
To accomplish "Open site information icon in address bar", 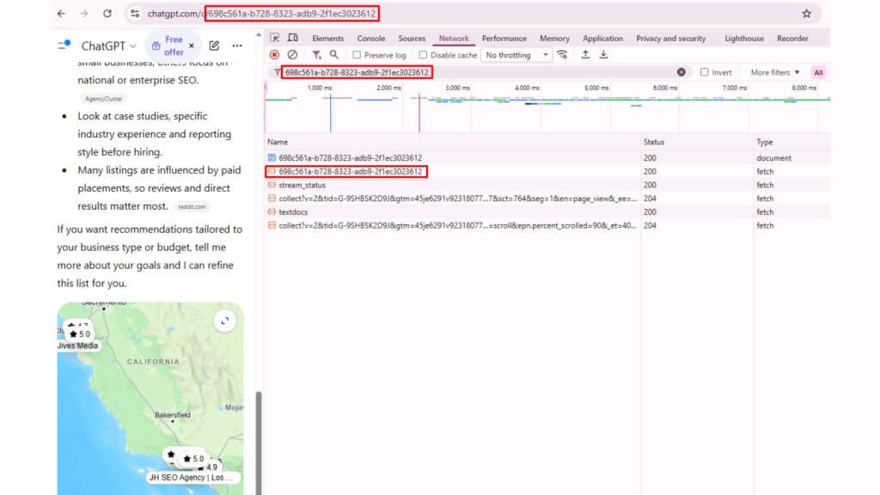I will (x=135, y=14).
